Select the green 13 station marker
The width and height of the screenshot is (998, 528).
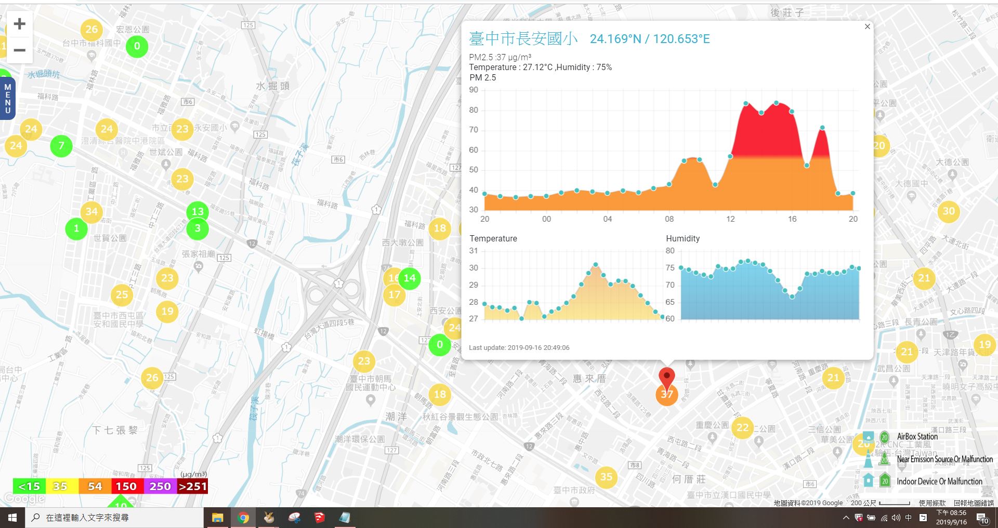pos(198,211)
